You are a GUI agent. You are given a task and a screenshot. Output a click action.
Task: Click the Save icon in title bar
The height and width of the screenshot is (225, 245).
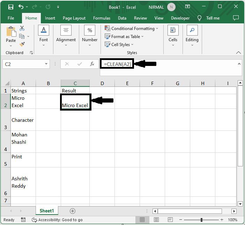tap(10, 7)
